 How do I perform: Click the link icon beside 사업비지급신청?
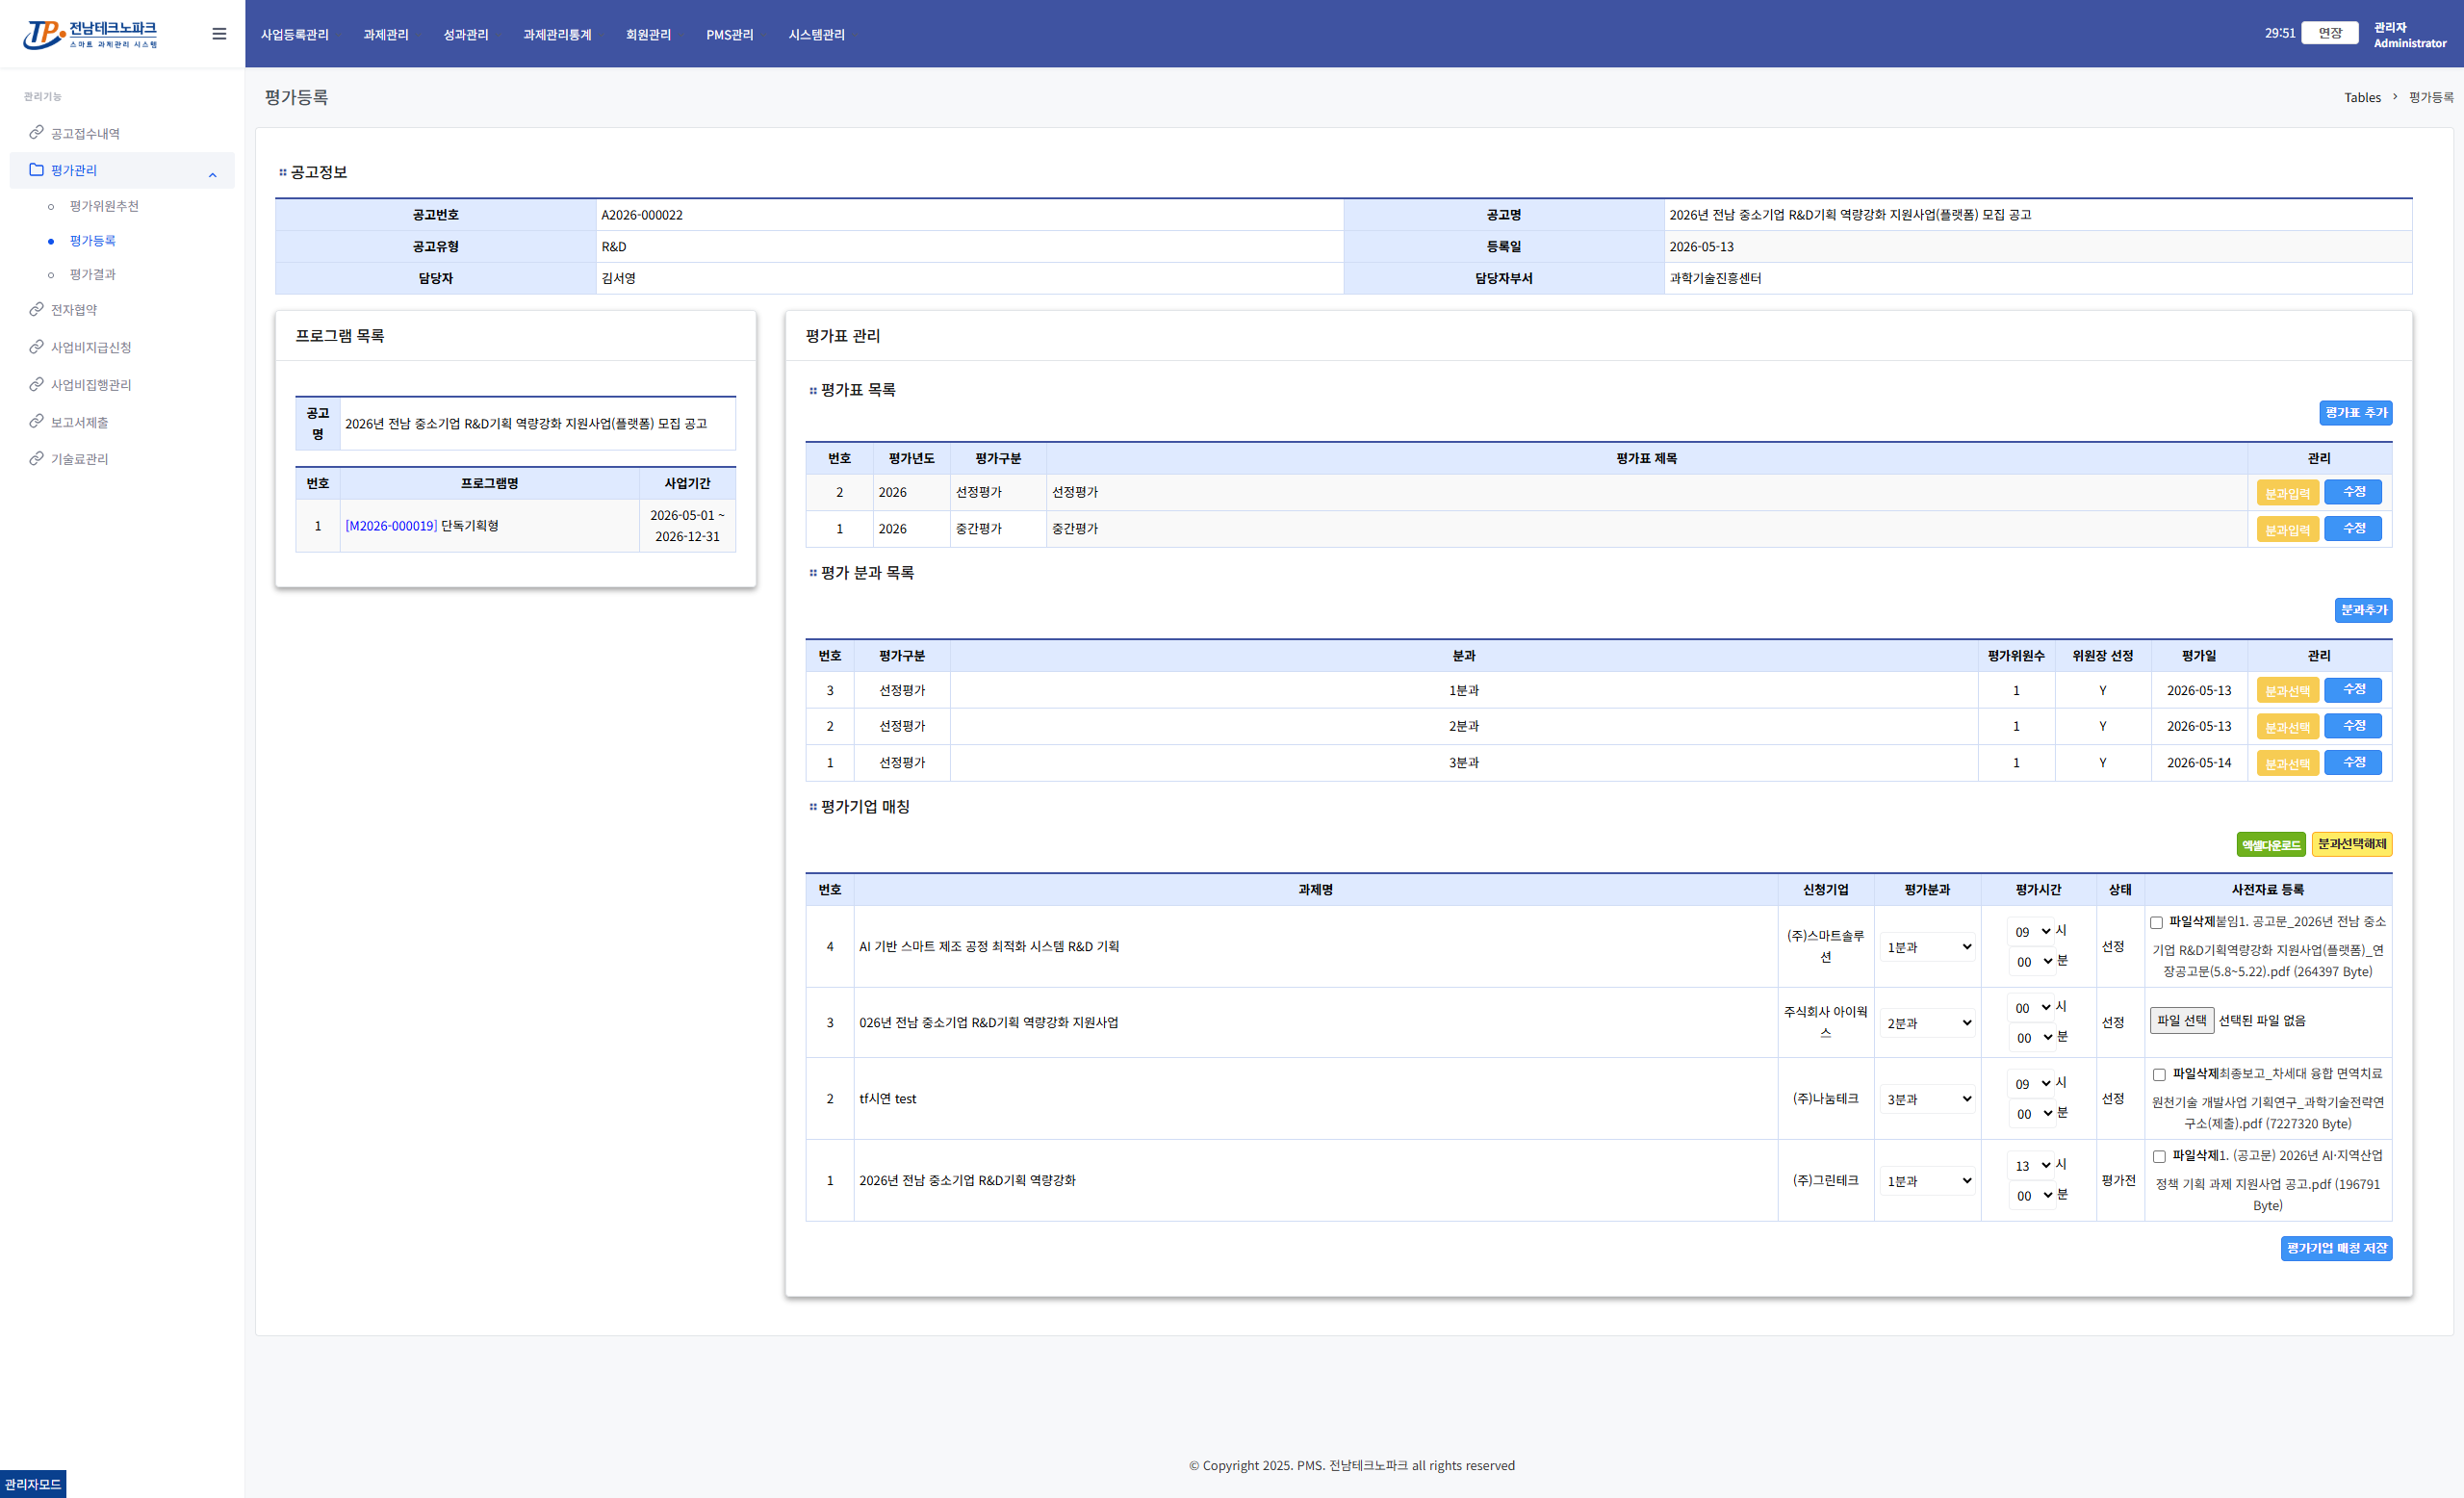tap(36, 347)
